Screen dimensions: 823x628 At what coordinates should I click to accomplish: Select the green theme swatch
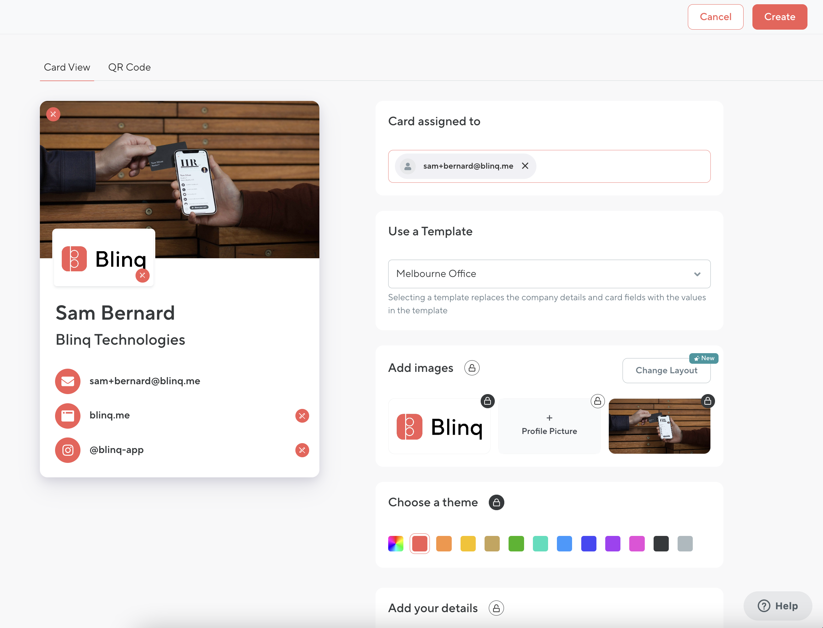(x=516, y=544)
